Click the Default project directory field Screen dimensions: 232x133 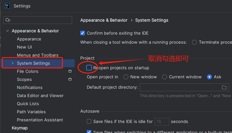tap(180, 87)
